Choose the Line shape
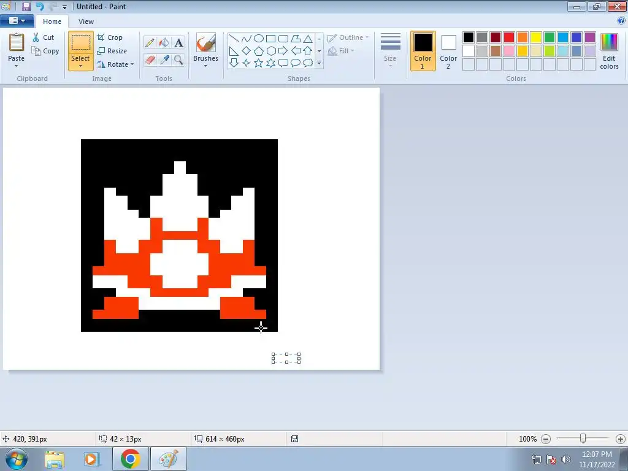This screenshot has width=628, height=471. click(234, 39)
